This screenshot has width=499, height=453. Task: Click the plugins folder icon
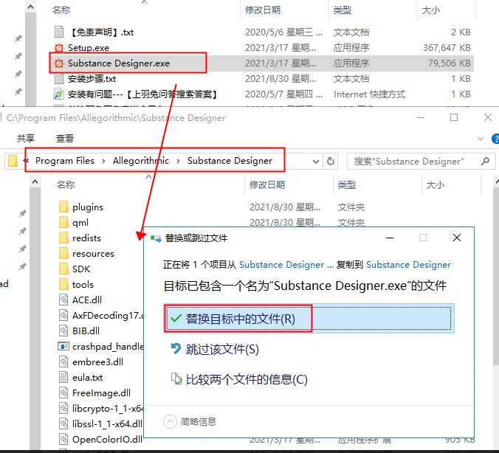click(x=63, y=207)
